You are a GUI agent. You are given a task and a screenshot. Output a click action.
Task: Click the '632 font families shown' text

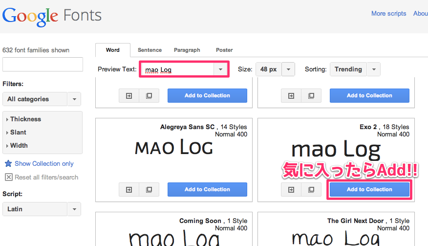tap(36, 50)
